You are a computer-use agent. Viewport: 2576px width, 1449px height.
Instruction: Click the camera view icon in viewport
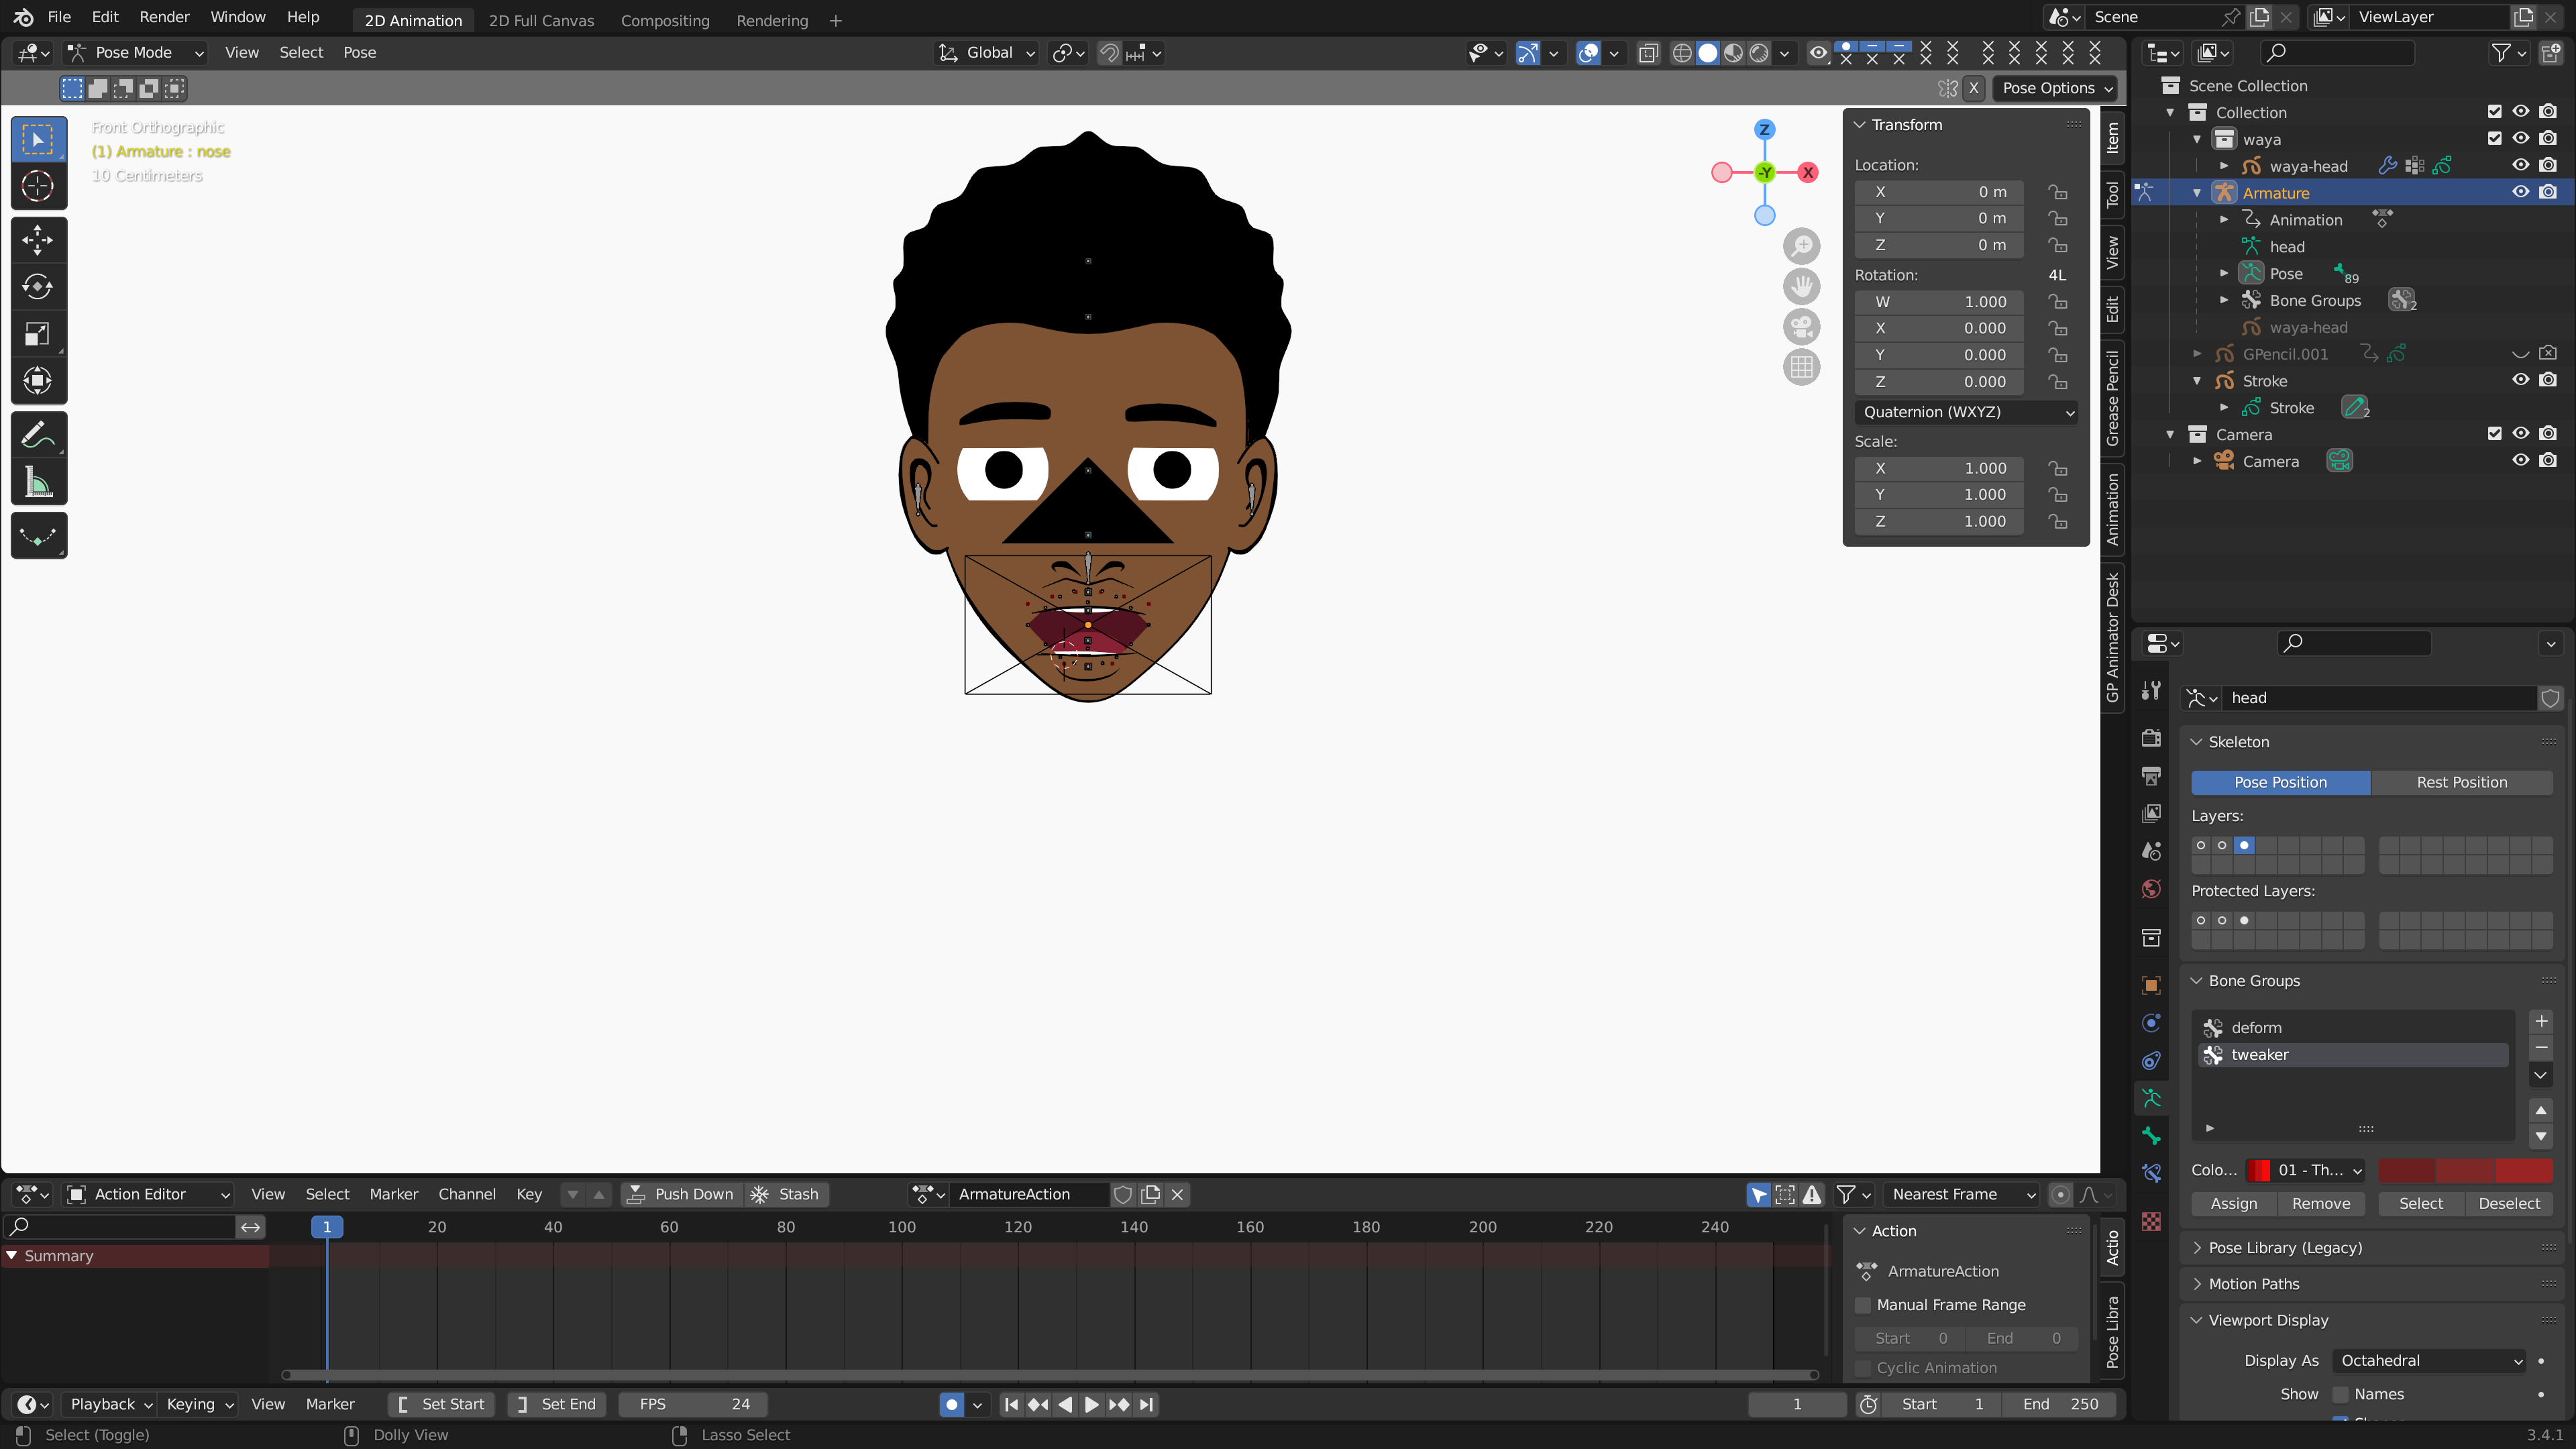tap(1801, 327)
